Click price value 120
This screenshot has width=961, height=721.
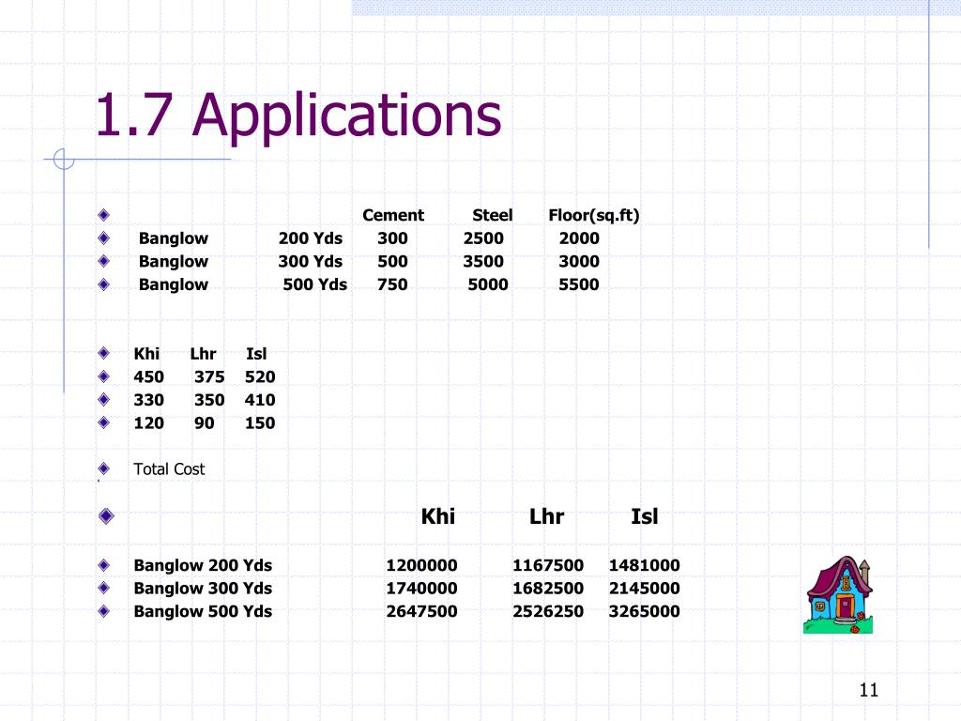point(149,423)
